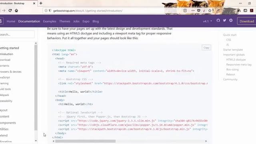Open Build tools link in sidebar
This screenshot has height=144, width=256.
point(5,89)
